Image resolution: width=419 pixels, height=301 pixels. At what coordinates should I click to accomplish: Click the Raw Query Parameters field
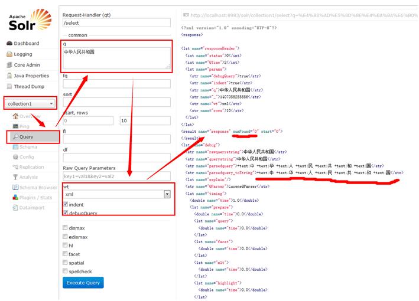click(117, 176)
